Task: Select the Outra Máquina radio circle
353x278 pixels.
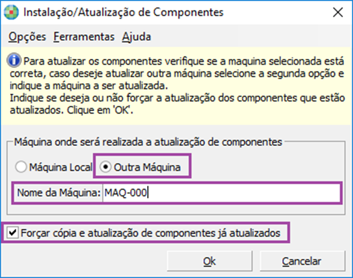Action: point(106,167)
